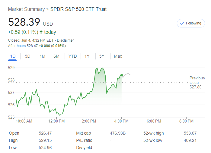
Task: Click the Following button checkmark
Action: [x=182, y=23]
